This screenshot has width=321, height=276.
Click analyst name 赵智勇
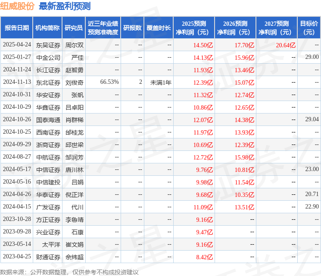[75, 70]
